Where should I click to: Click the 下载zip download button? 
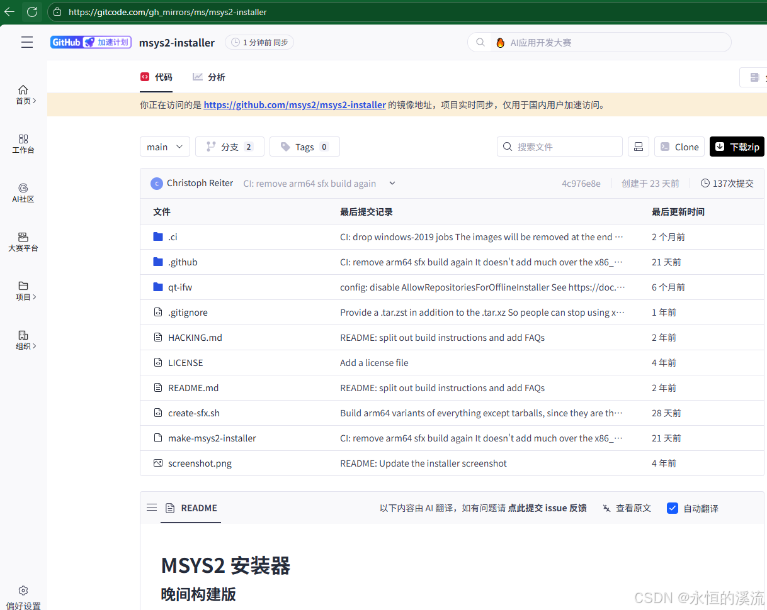pyautogui.click(x=736, y=147)
